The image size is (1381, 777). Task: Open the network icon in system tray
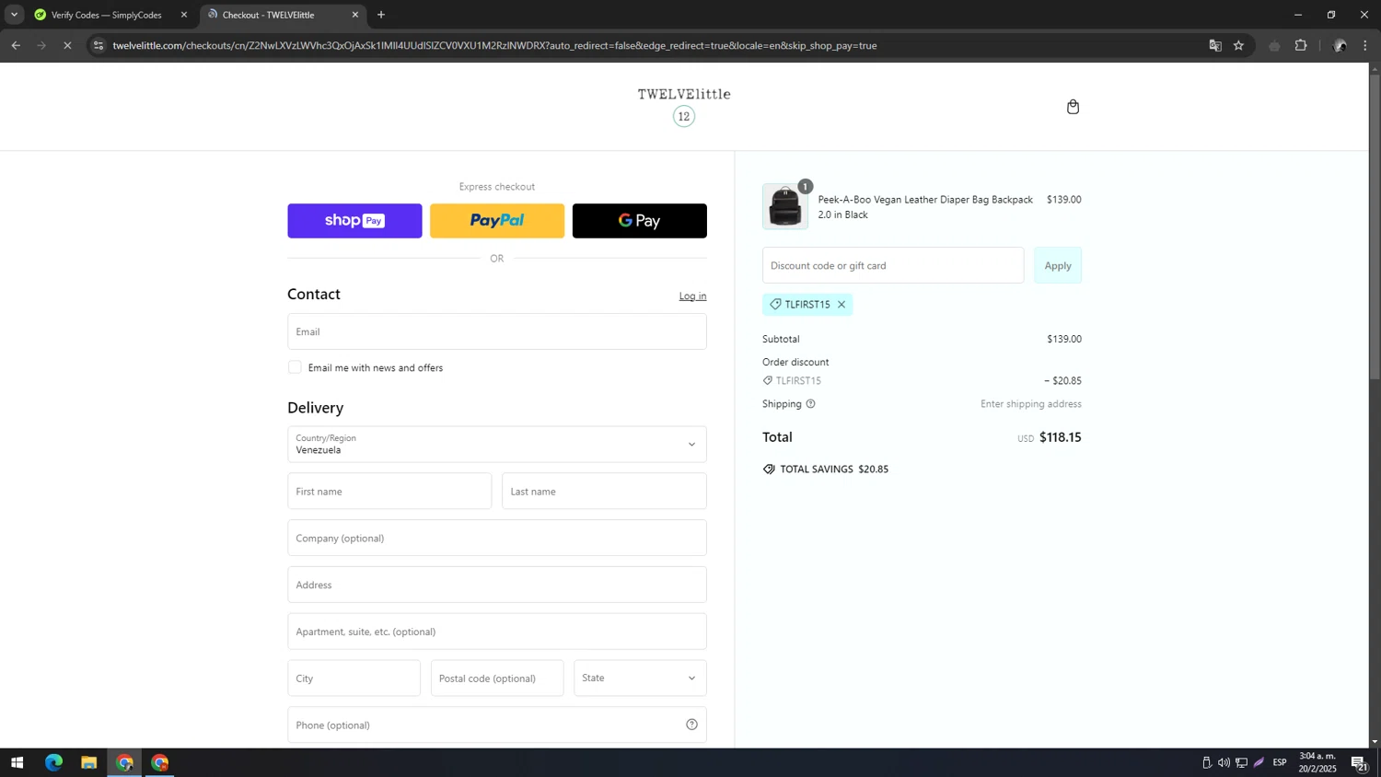click(x=1241, y=763)
